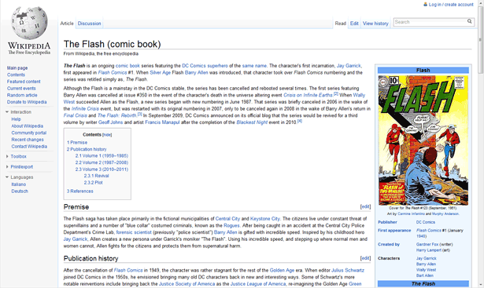Jump to 3 References in contents
Viewport: 484px width, 288px height.
pyautogui.click(x=80, y=191)
